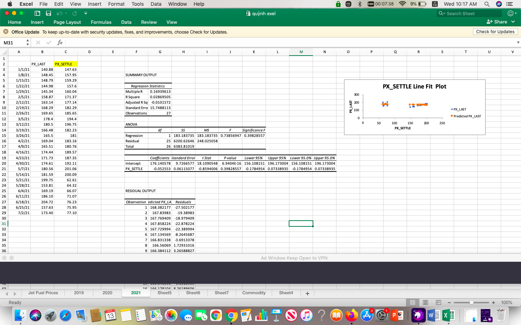Switch to Page Layout view icon
Image resolution: width=521 pixels, height=325 pixels.
click(425, 302)
